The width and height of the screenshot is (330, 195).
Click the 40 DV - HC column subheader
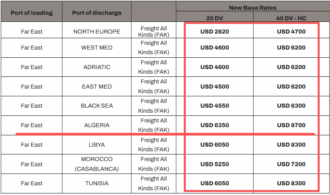pyautogui.click(x=291, y=18)
